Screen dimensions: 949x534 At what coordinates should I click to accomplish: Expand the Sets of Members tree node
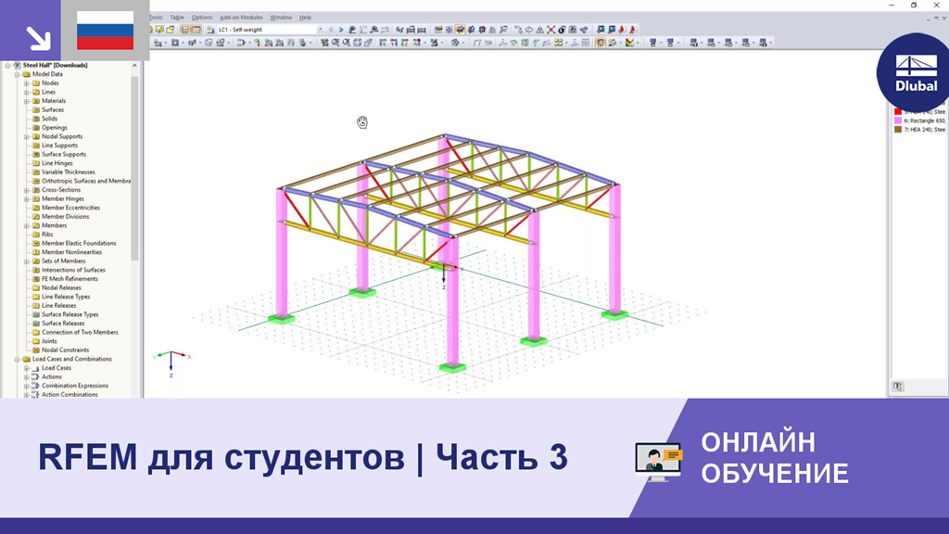27,261
